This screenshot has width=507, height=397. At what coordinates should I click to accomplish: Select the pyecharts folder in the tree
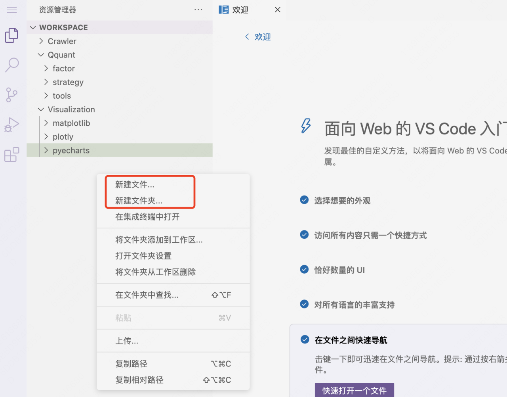(x=71, y=150)
